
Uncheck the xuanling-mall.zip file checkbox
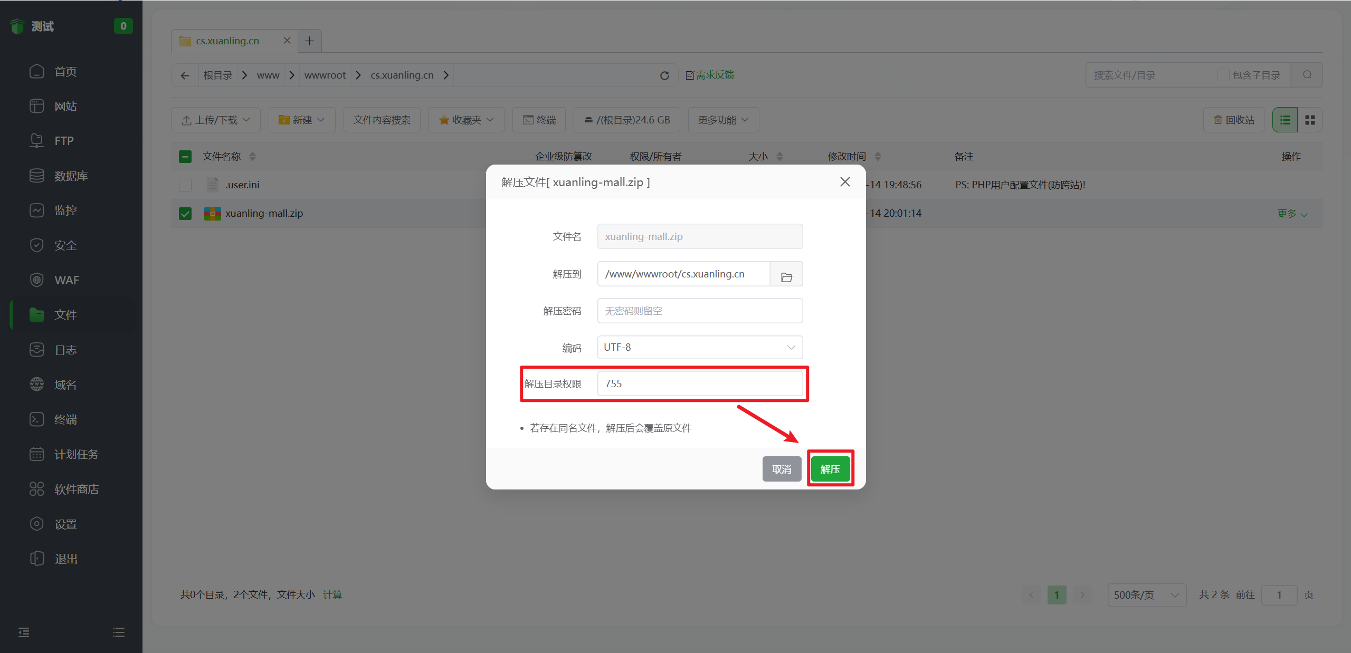pyautogui.click(x=185, y=213)
